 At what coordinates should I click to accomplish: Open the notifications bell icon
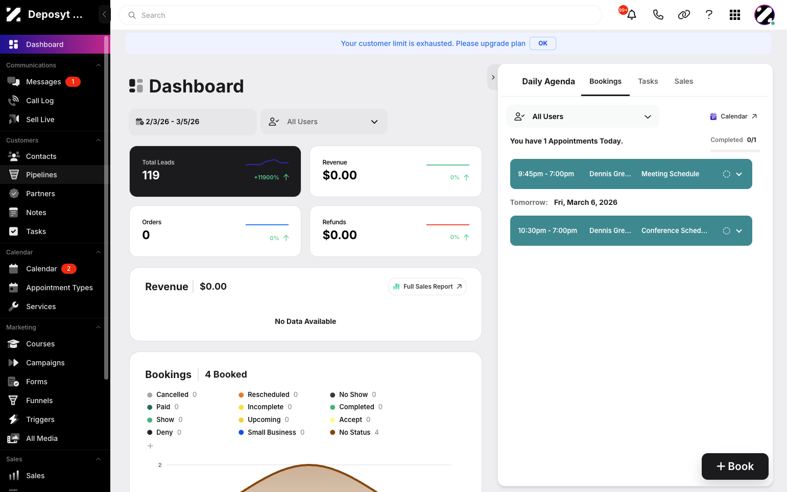pos(632,15)
